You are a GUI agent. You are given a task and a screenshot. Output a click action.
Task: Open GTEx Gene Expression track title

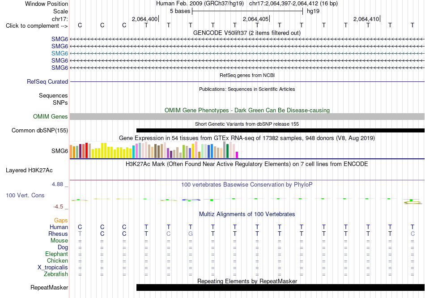[x=247, y=138]
